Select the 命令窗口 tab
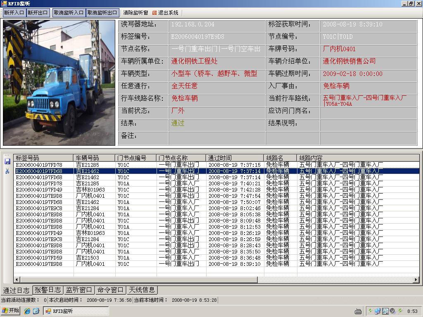 (110, 290)
